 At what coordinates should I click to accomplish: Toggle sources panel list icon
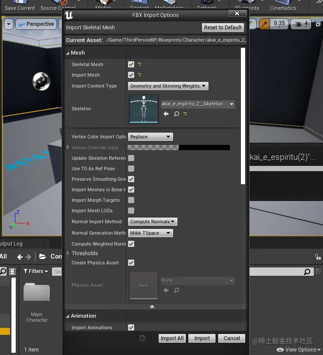pos(12,271)
